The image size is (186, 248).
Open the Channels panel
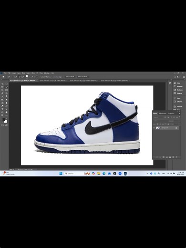[x=178, y=106]
